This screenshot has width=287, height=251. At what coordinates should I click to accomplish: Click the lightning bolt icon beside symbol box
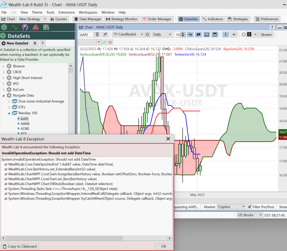[x=98, y=35]
